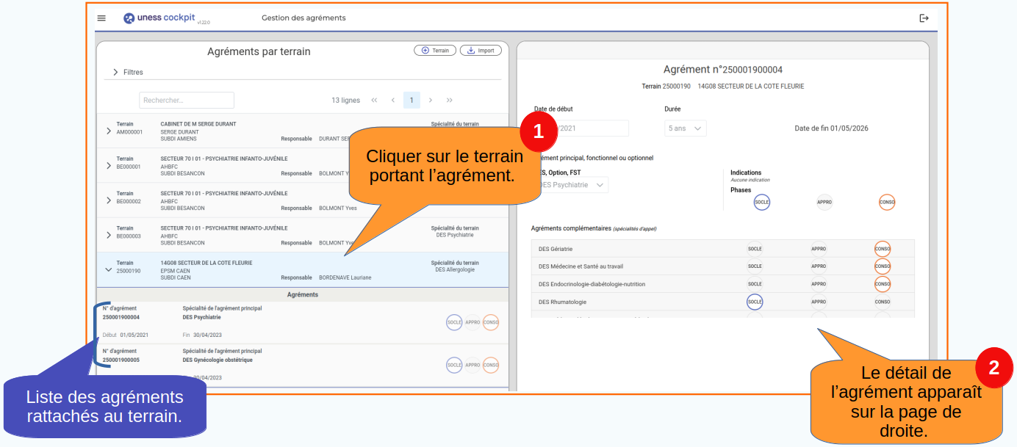Jump to the last results page
The image size is (1017, 447).
pos(450,101)
